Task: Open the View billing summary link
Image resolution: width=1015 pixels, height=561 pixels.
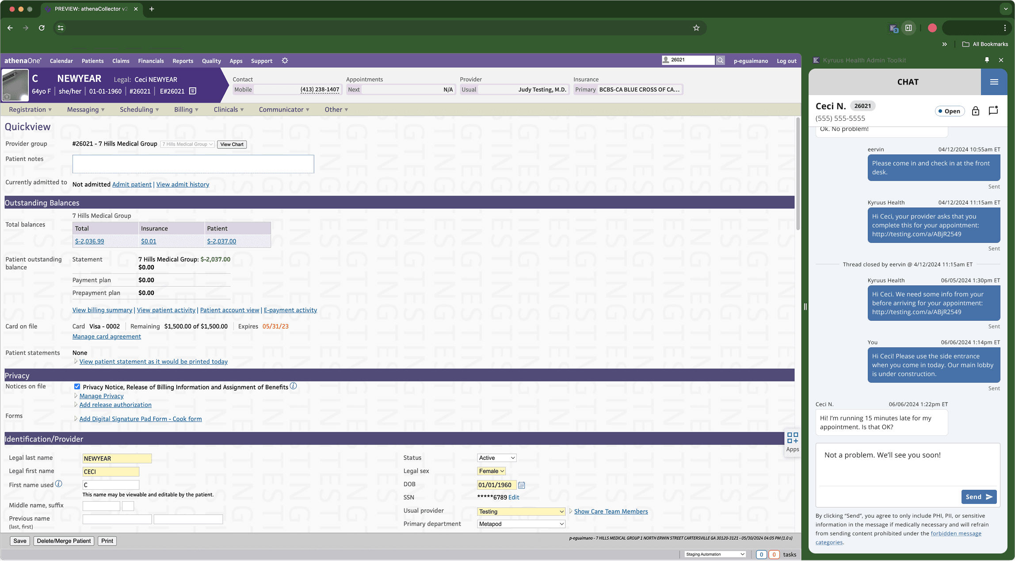Action: 102,310
